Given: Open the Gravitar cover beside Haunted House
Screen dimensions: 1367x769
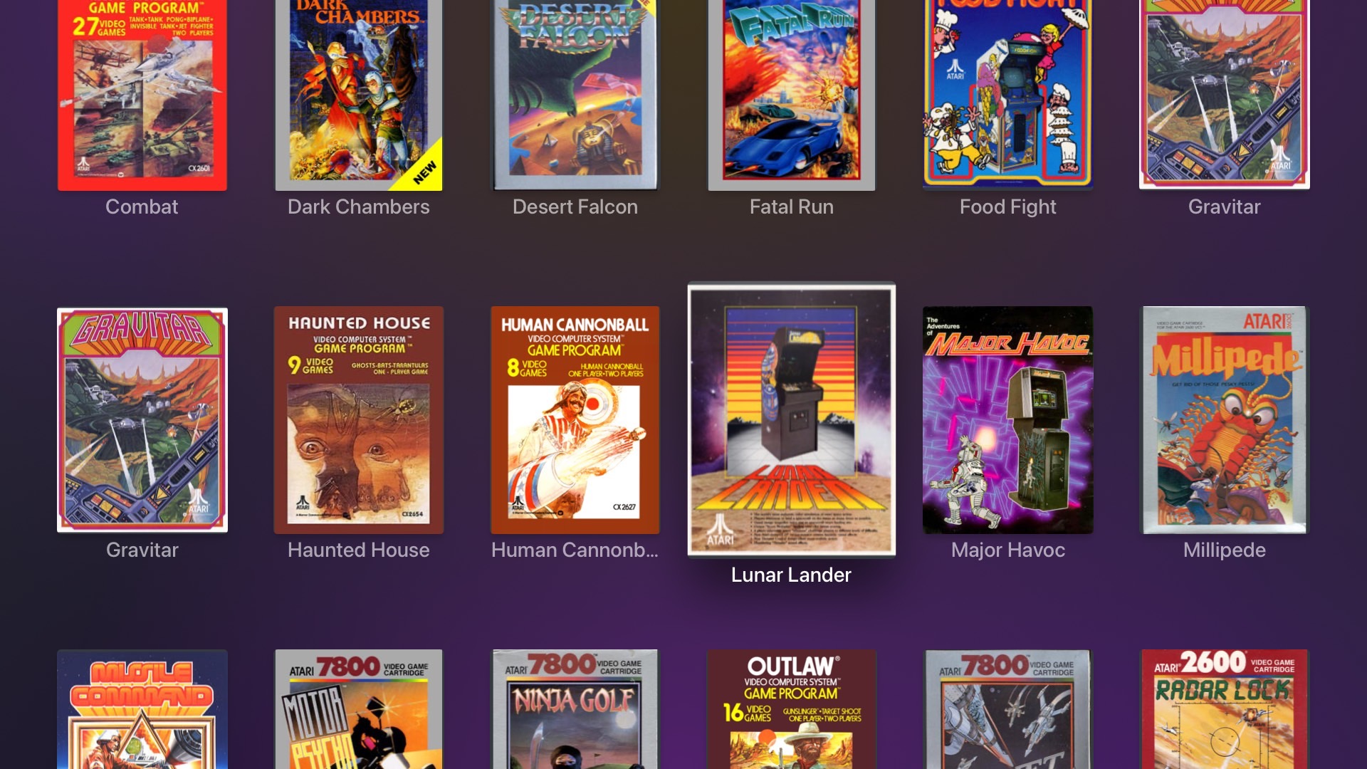Looking at the screenshot, I should [142, 420].
